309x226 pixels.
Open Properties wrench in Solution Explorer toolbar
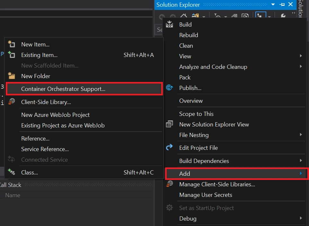tap(283, 16)
